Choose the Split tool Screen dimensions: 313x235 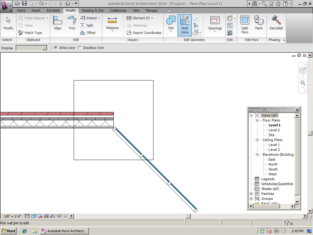(x=87, y=25)
